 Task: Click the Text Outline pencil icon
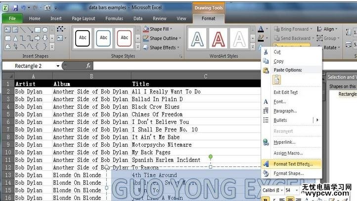pyautogui.click(x=261, y=38)
